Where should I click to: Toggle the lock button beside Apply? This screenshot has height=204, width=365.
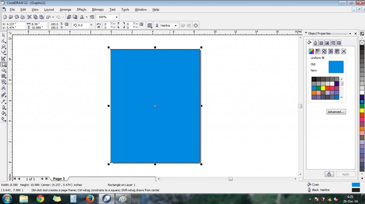(329, 174)
